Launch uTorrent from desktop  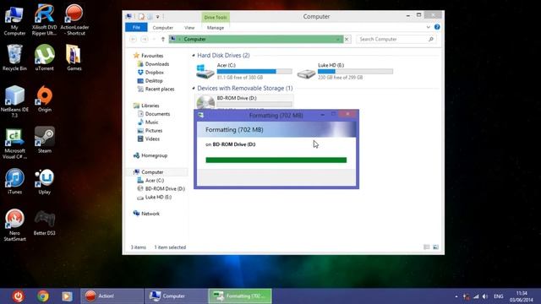(x=45, y=57)
